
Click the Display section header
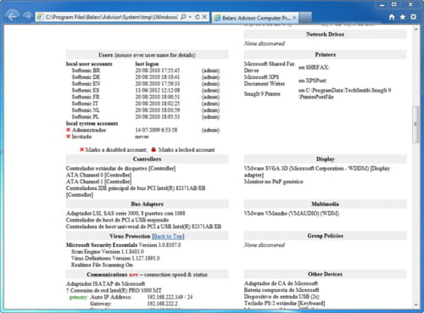(325, 159)
